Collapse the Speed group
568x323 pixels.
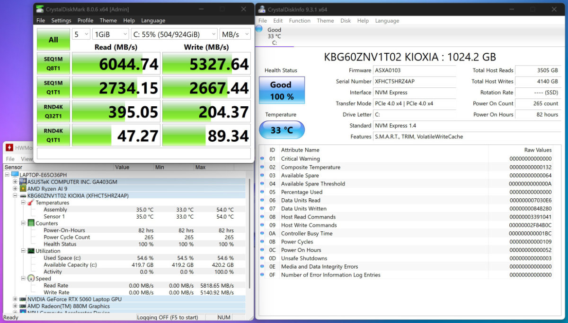click(23, 279)
